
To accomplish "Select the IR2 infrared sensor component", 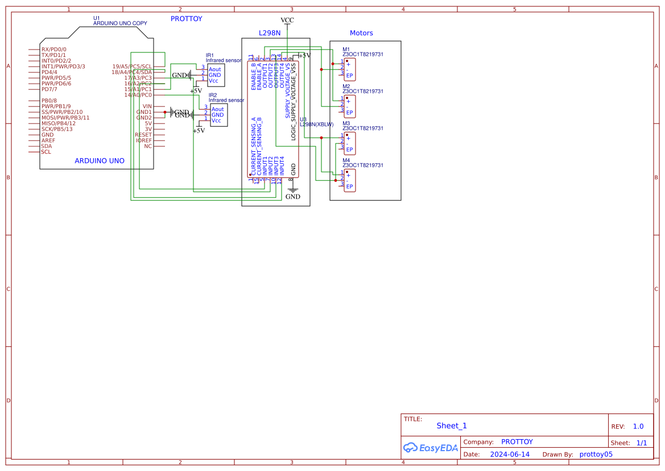I will pyautogui.click(x=218, y=115).
